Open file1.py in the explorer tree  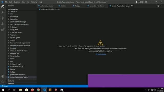12,69
